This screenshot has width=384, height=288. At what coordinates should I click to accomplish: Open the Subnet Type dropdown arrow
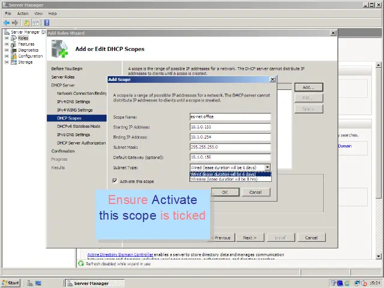(x=268, y=167)
